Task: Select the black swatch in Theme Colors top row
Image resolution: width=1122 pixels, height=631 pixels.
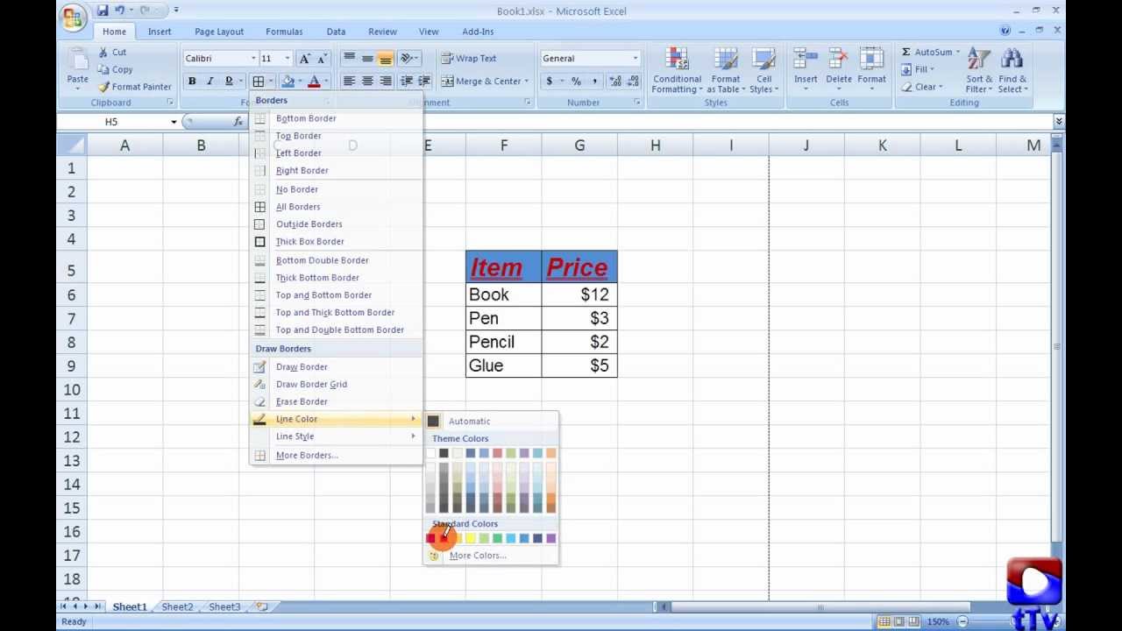Action: click(444, 453)
